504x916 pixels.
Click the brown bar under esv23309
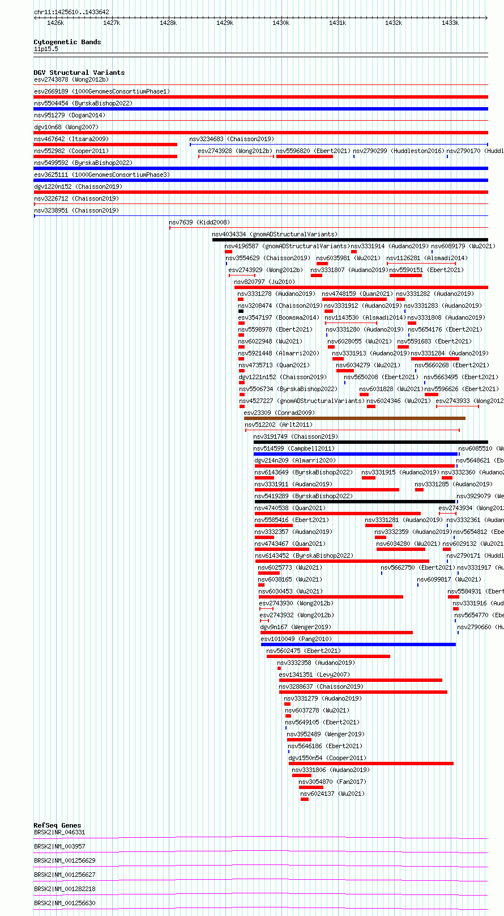pyautogui.click(x=354, y=418)
